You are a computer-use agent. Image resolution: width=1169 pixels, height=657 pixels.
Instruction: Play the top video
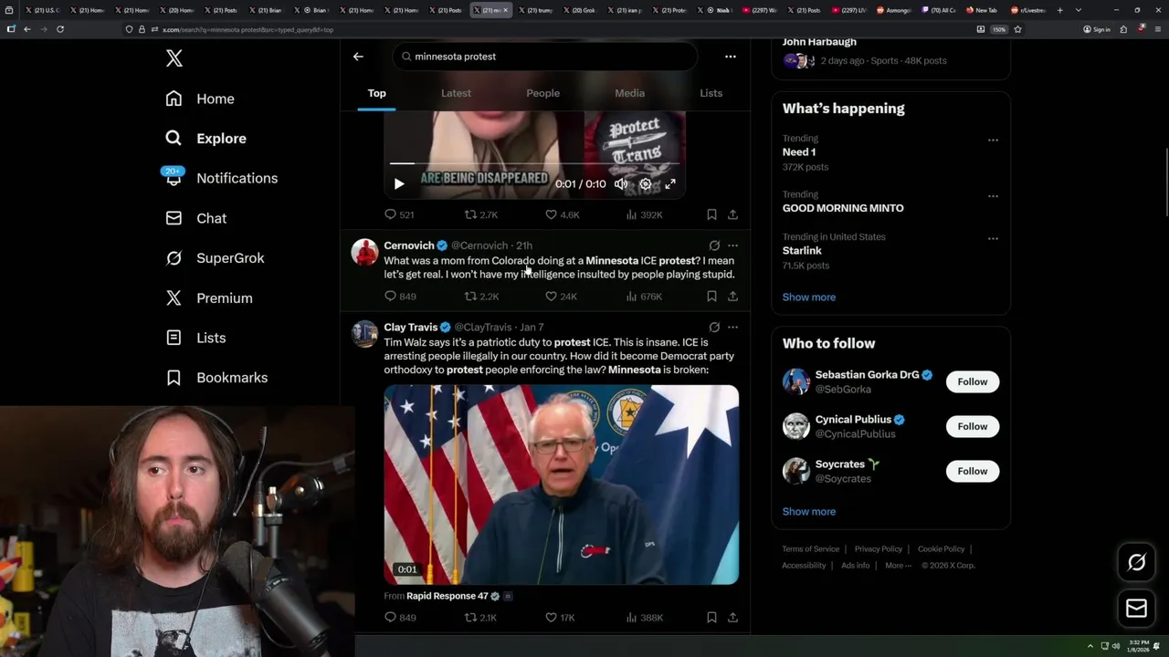point(399,184)
